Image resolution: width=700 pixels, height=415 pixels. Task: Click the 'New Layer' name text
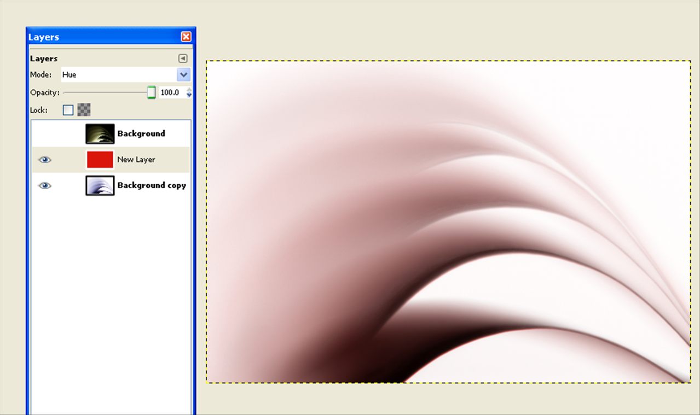pos(136,160)
